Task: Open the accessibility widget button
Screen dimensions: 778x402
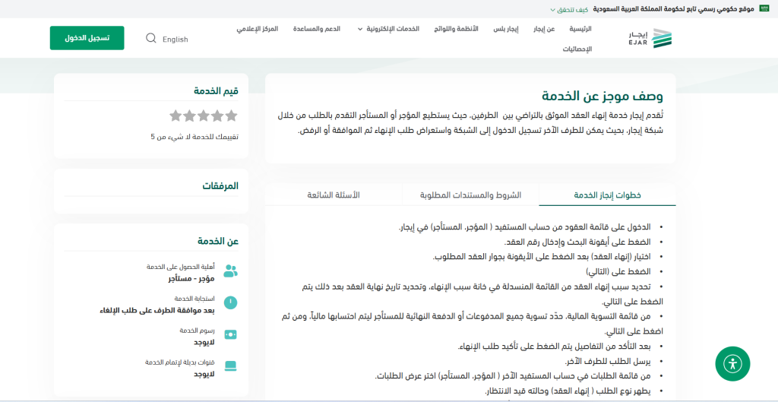Action: [x=732, y=364]
